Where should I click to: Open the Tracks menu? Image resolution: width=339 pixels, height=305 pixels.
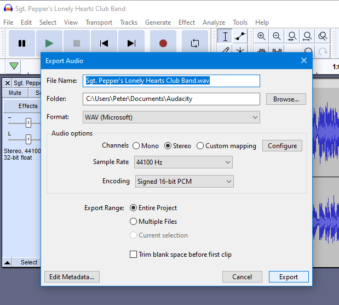click(129, 22)
